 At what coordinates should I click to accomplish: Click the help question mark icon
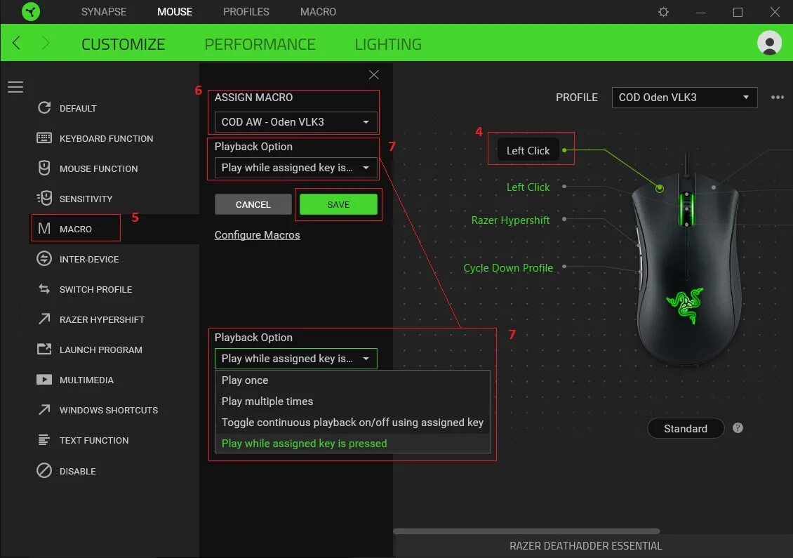point(738,428)
